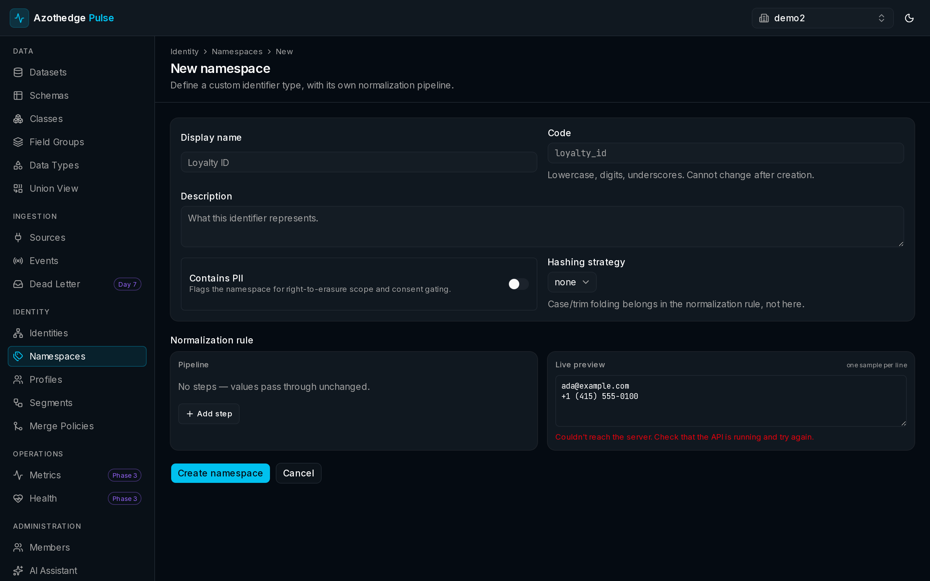Open Field Groups menu item
The image size is (930, 581).
pos(77,142)
